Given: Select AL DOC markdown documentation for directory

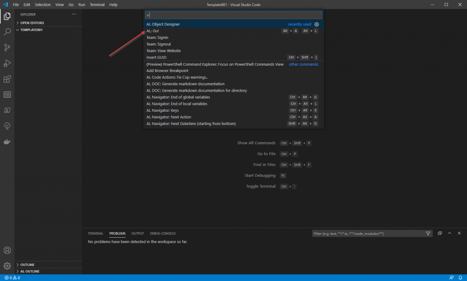Looking at the screenshot, I should coord(233,91).
